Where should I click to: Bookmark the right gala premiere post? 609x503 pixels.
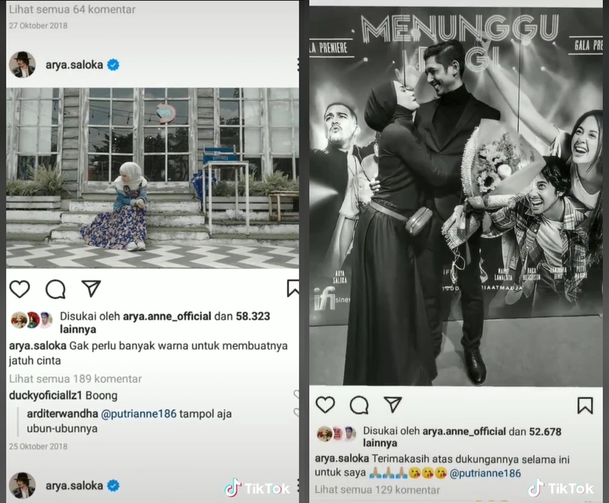[x=585, y=405]
